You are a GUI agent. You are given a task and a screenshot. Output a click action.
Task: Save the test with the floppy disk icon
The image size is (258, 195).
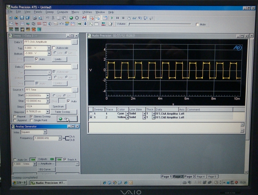[22, 18]
